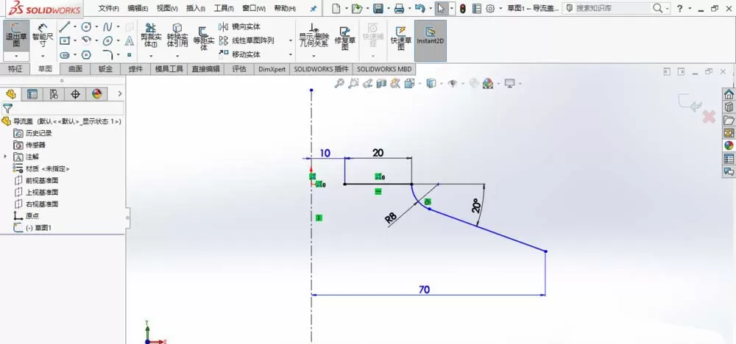Open the 编辑 menu
736x344 pixels.
click(x=138, y=8)
